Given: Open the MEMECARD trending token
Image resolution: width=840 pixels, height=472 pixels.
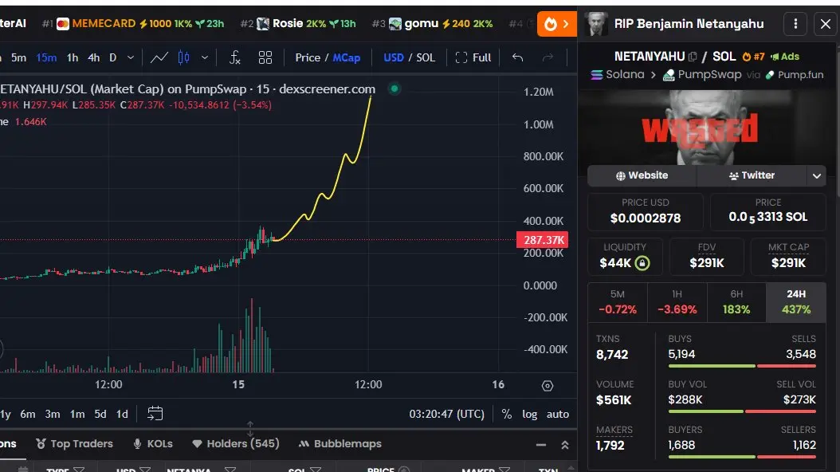Looking at the screenshot, I should (133, 24).
